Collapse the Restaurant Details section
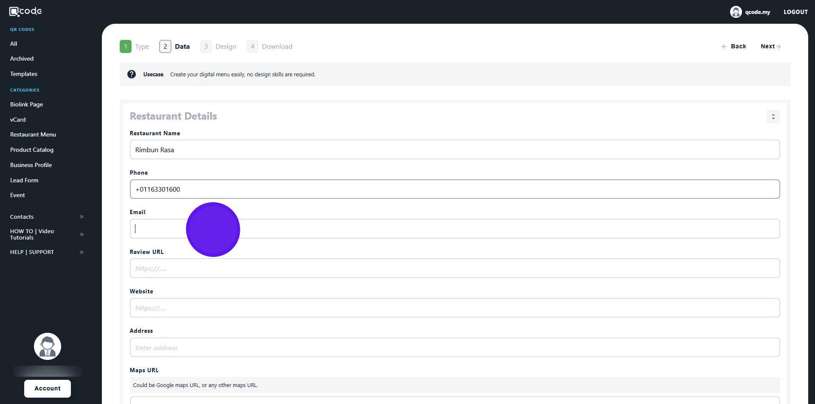815x404 pixels. [x=773, y=117]
